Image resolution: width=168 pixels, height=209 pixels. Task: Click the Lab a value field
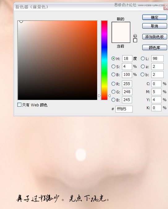tap(157, 67)
